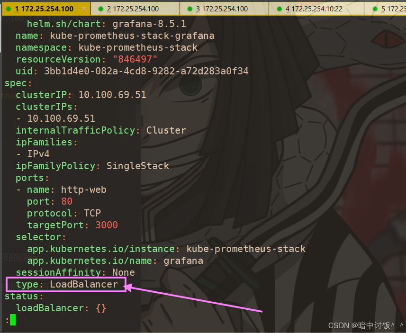The height and width of the screenshot is (333, 406).
Task: Click the 'namespace: kube-prometheus-stack' line
Action: (x=107, y=48)
